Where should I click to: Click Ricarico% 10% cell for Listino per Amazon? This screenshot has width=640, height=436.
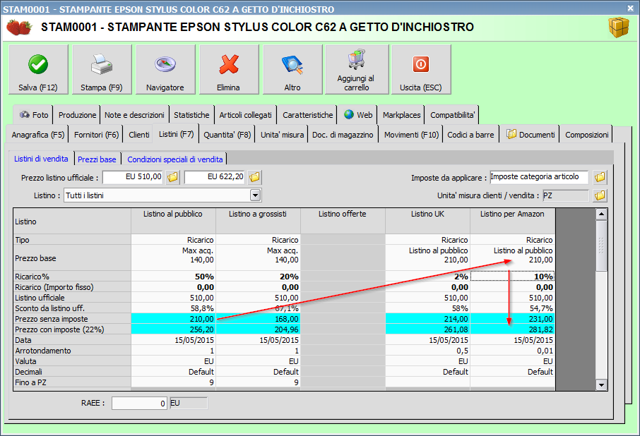pos(513,277)
